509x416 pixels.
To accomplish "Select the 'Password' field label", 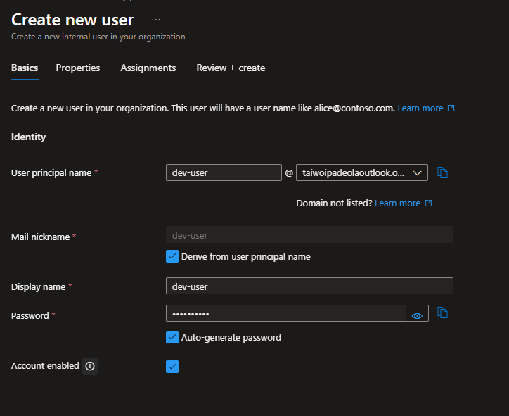I will [30, 316].
